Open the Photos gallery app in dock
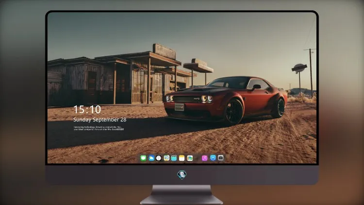This screenshot has height=205, width=364. tap(190, 158)
